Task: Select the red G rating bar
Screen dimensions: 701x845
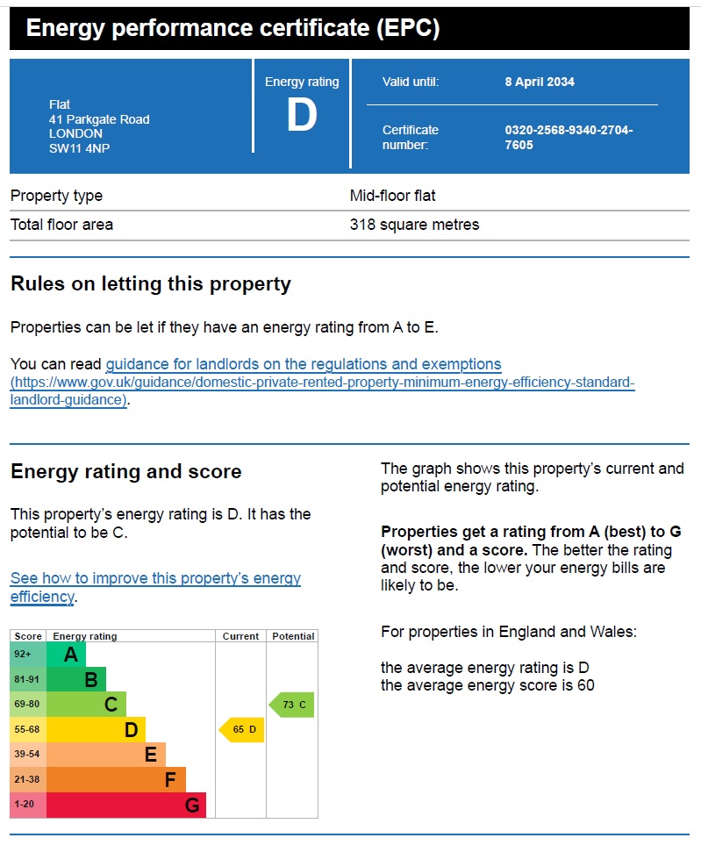Action: click(x=125, y=805)
